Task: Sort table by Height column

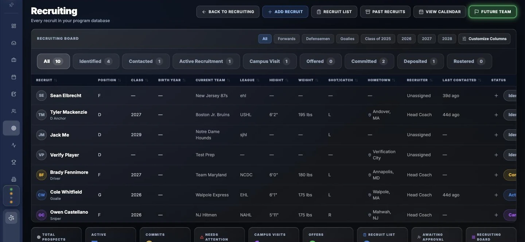Action: point(279,80)
